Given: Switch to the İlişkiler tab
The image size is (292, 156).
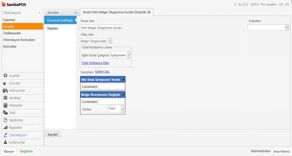Looking at the screenshot, I should pyautogui.click(x=53, y=28).
